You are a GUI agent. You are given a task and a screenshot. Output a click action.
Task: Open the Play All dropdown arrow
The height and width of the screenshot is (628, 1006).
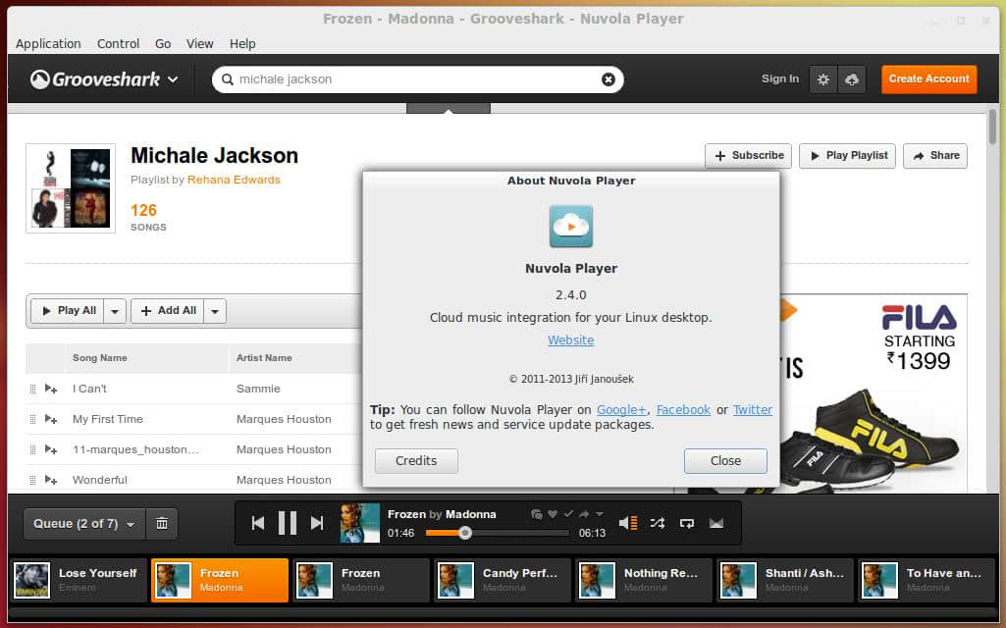[x=116, y=311]
